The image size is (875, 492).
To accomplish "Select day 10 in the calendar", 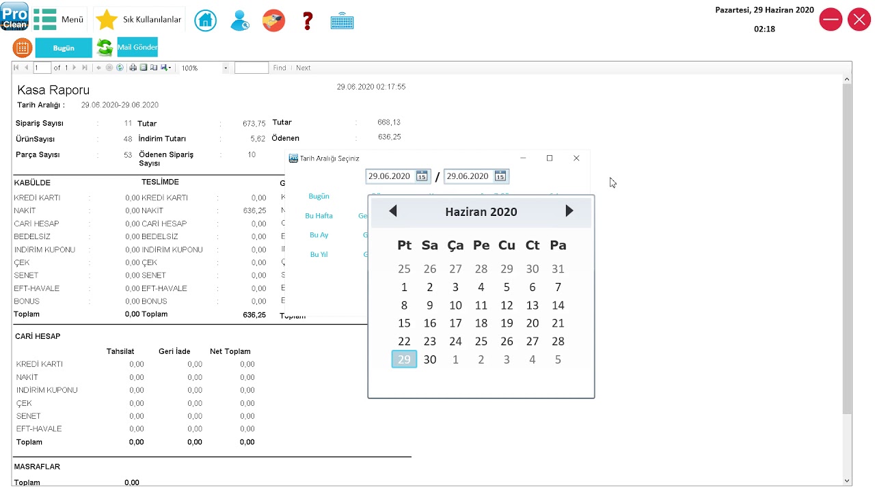I will 455,305.
